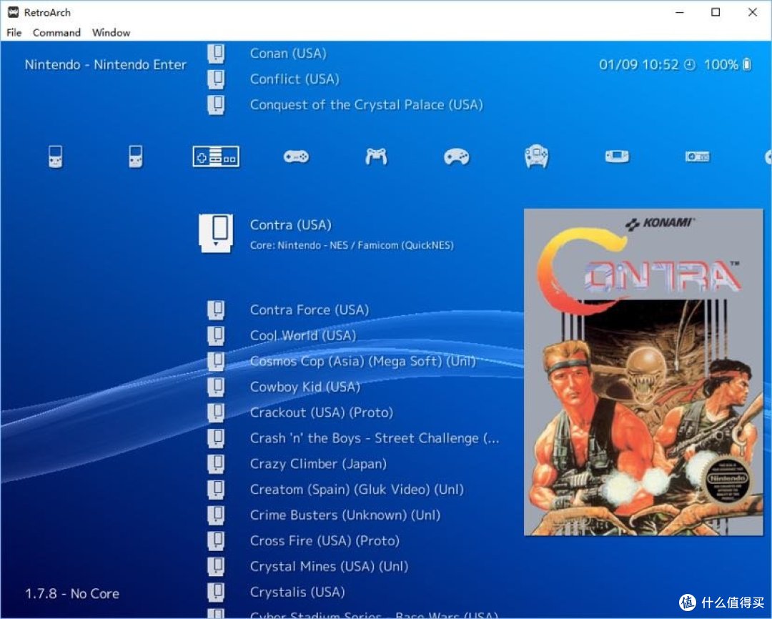Click cartridge icon next to Crystalis
772x619 pixels.
coord(216,591)
